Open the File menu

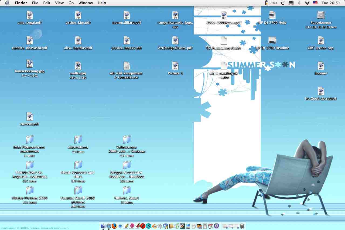[35, 3]
